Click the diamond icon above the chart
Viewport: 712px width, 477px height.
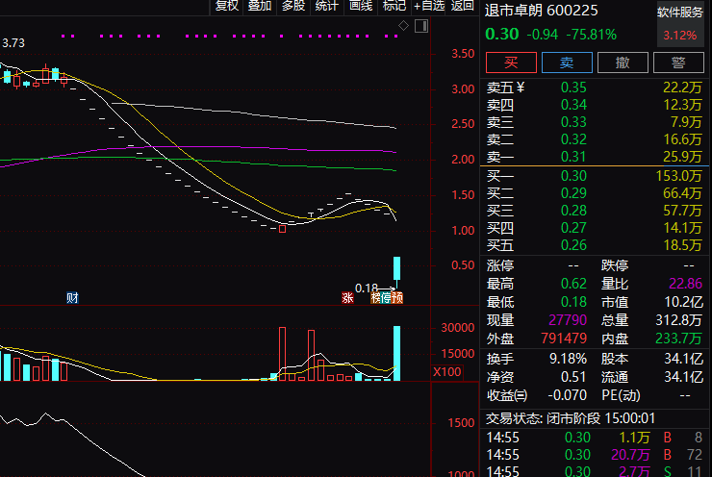pos(403,25)
